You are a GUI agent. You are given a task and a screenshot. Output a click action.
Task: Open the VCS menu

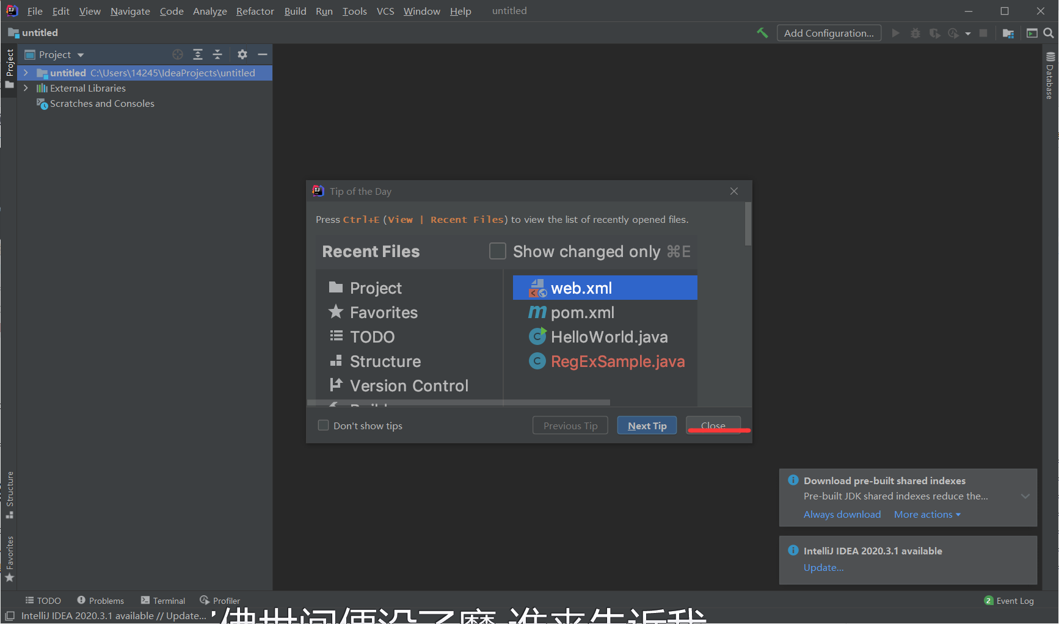point(385,11)
